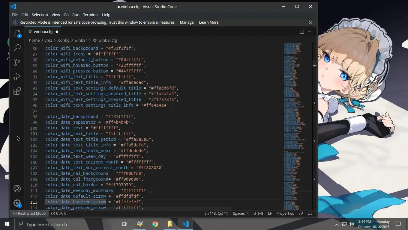The image size is (408, 230).
Task: Click the taskbar clock and date
Action: pos(373,224)
